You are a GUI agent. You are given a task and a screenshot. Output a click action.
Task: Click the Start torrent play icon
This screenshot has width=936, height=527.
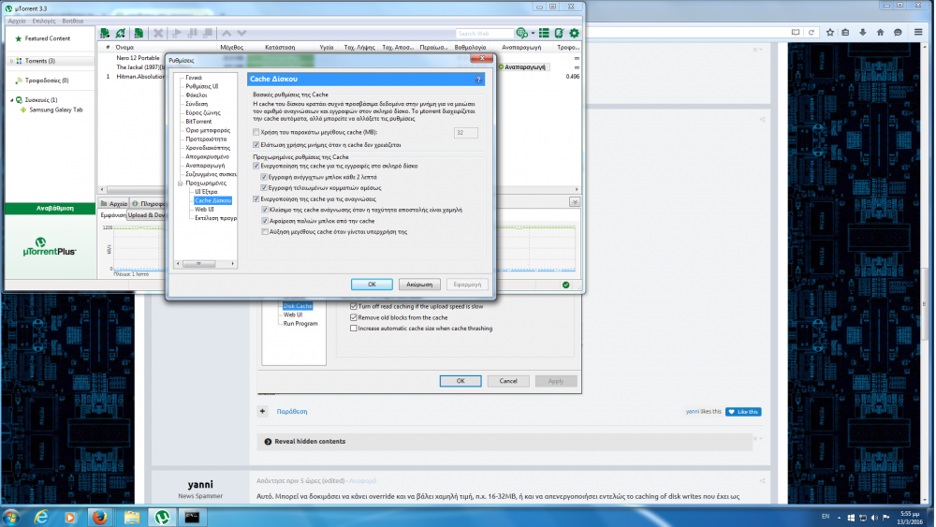(177, 33)
